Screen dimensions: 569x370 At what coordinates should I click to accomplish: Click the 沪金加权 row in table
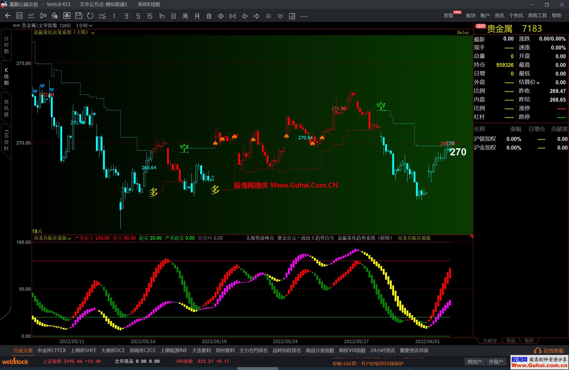pyautogui.click(x=485, y=147)
